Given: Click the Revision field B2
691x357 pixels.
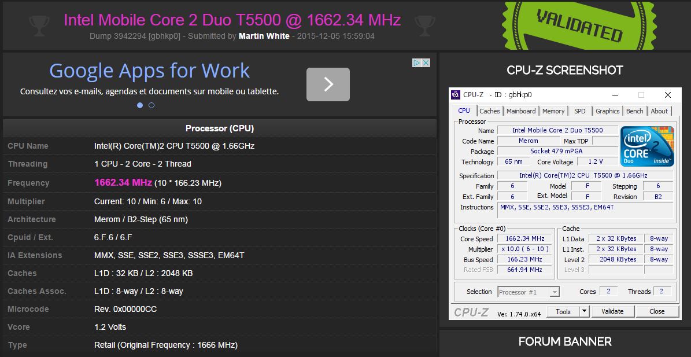Looking at the screenshot, I should pyautogui.click(x=658, y=197).
